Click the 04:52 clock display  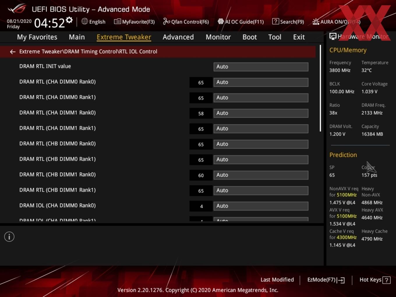point(49,23)
